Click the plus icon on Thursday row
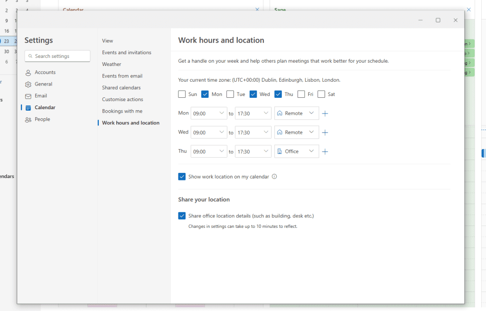The height and width of the screenshot is (311, 486). pyautogui.click(x=325, y=151)
